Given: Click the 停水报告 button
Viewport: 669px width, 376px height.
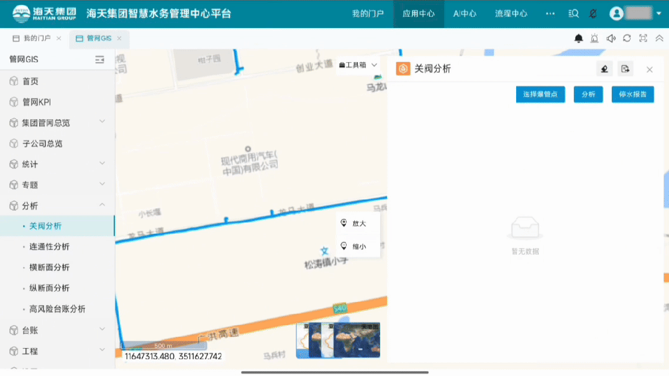Looking at the screenshot, I should pyautogui.click(x=632, y=94).
